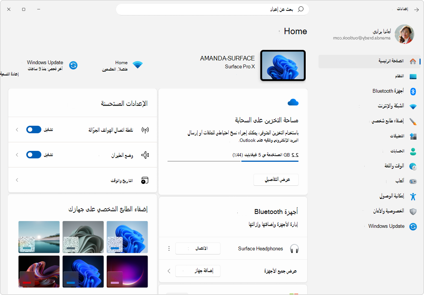This screenshot has height=295, width=424.
Task: Click the إعادة التسمية rename link
Action: [9, 74]
